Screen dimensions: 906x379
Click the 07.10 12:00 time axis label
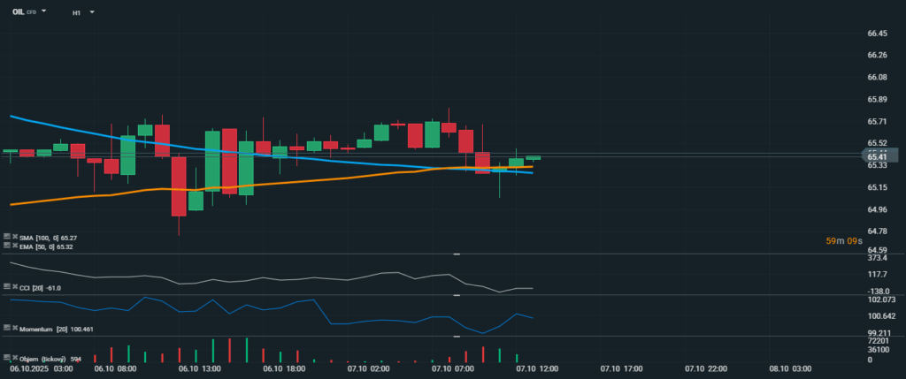pos(535,368)
